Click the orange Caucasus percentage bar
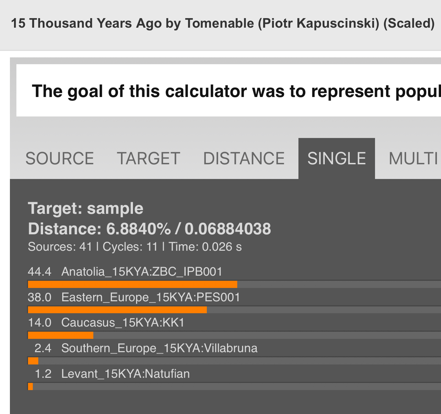This screenshot has height=414, width=441. [61, 335]
